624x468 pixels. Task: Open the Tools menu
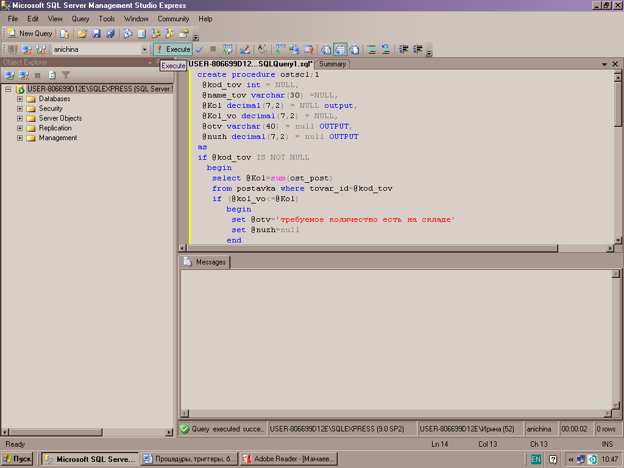[x=107, y=19]
